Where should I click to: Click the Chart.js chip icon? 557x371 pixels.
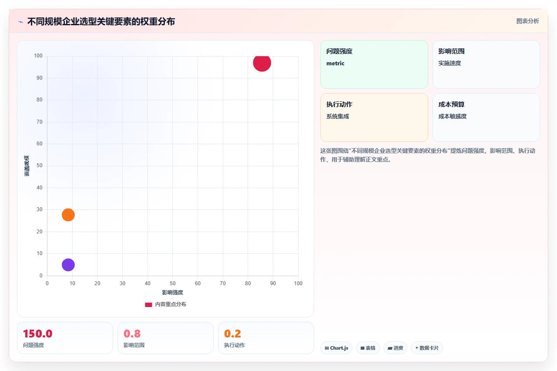point(327,348)
